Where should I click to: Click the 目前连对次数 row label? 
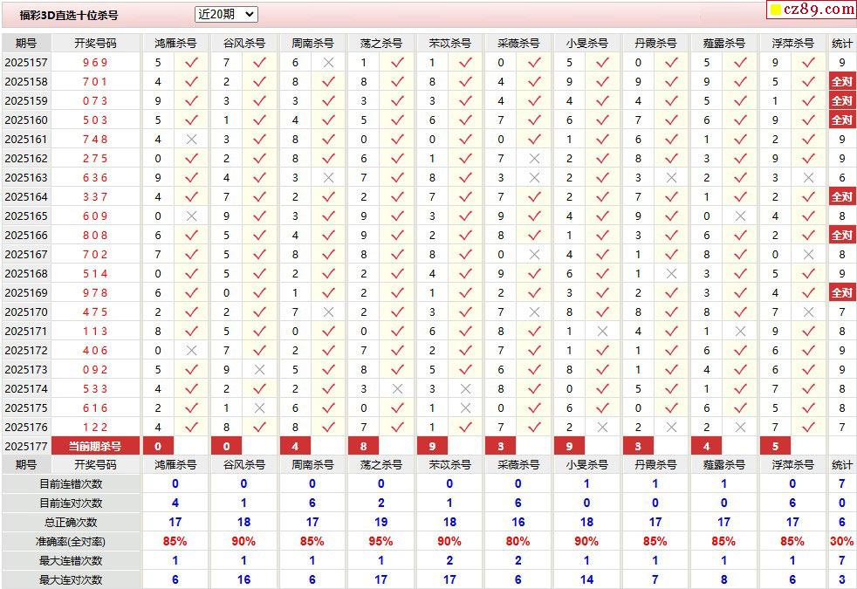71,503
